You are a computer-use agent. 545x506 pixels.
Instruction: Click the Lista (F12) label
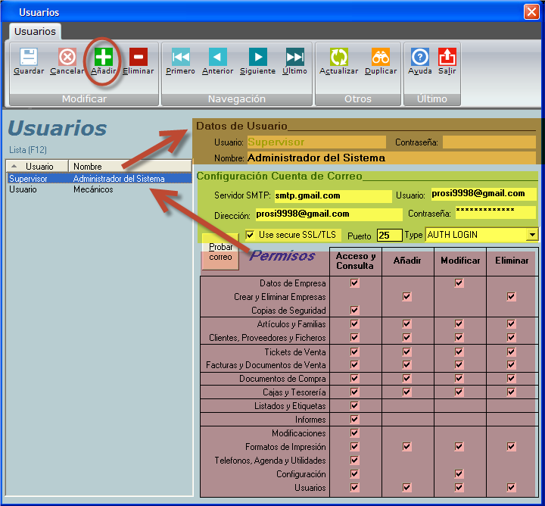[x=28, y=150]
